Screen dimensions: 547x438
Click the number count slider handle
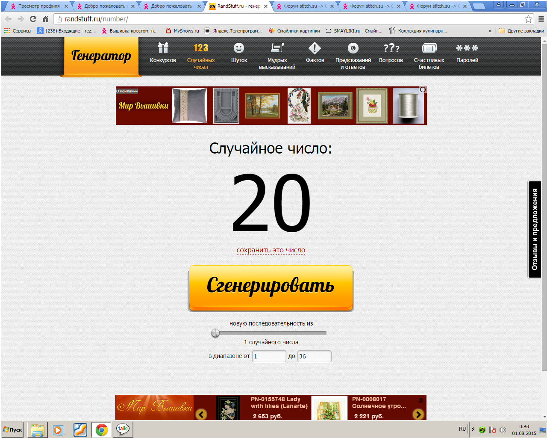[215, 333]
